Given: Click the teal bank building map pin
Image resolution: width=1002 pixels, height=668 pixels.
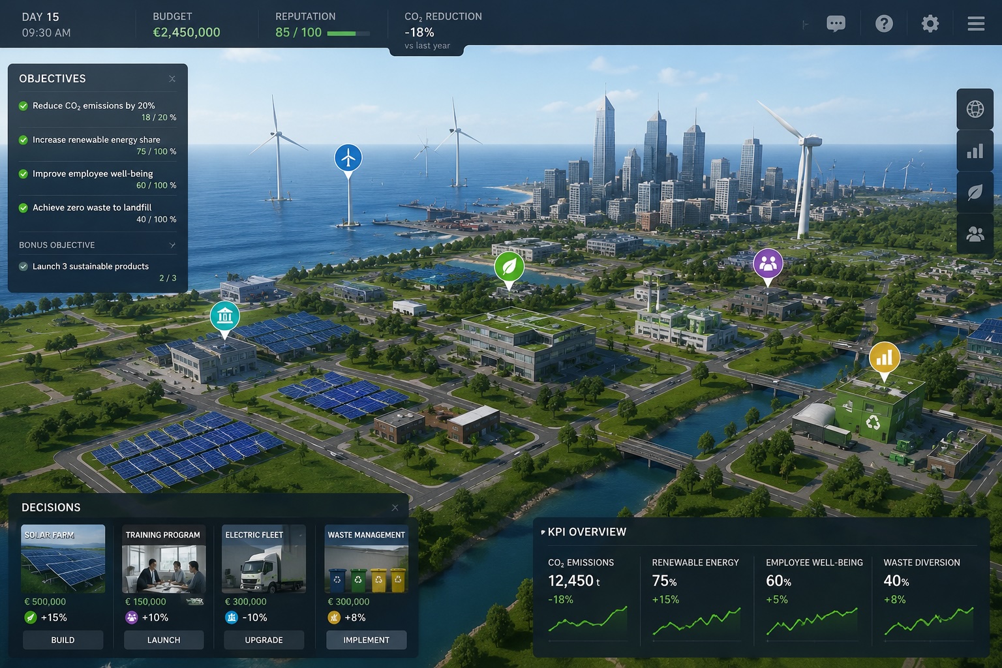Looking at the screenshot, I should tap(225, 317).
